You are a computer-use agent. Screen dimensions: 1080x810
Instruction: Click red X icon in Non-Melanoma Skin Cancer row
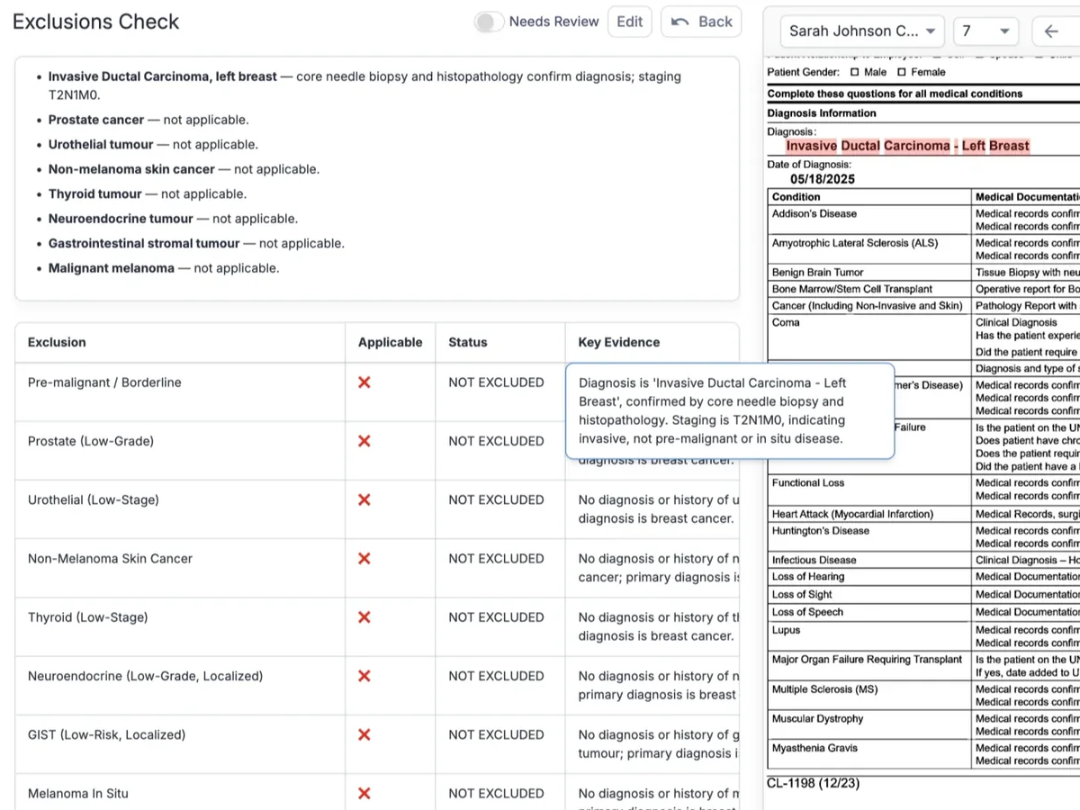pos(364,558)
